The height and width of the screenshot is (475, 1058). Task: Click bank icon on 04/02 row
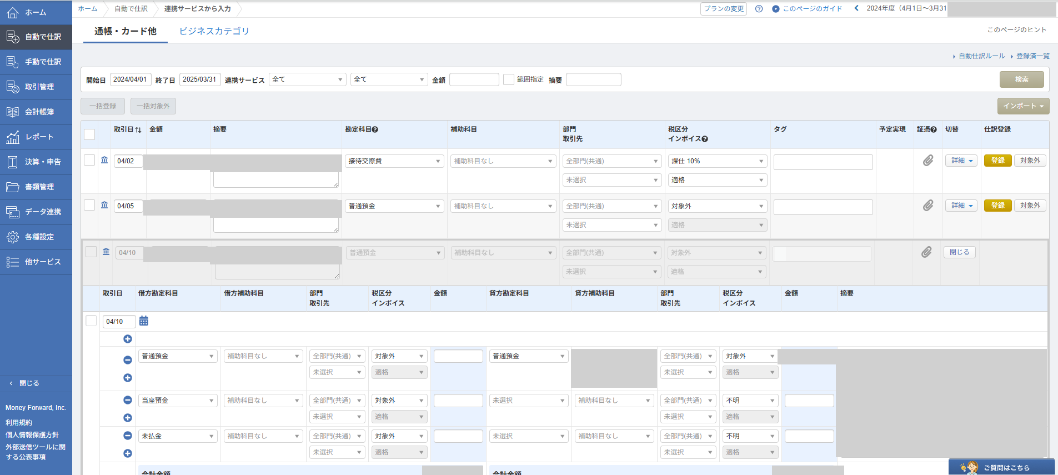[104, 160]
